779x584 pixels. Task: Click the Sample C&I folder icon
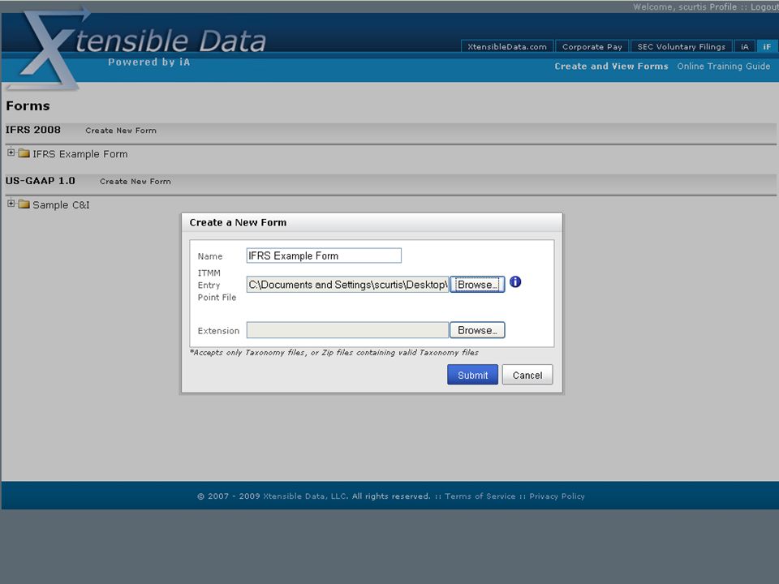[24, 204]
